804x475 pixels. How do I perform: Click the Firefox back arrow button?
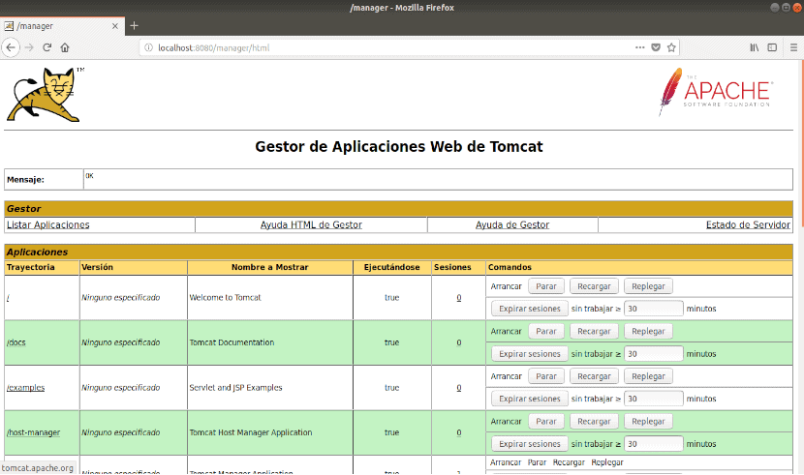(11, 47)
